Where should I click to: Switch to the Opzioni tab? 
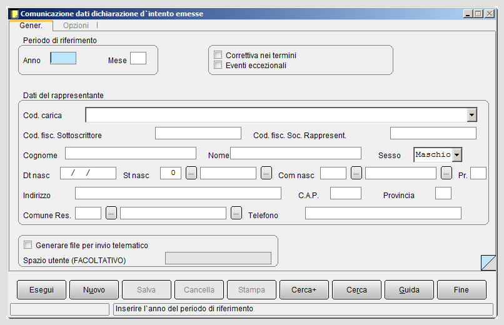(76, 26)
